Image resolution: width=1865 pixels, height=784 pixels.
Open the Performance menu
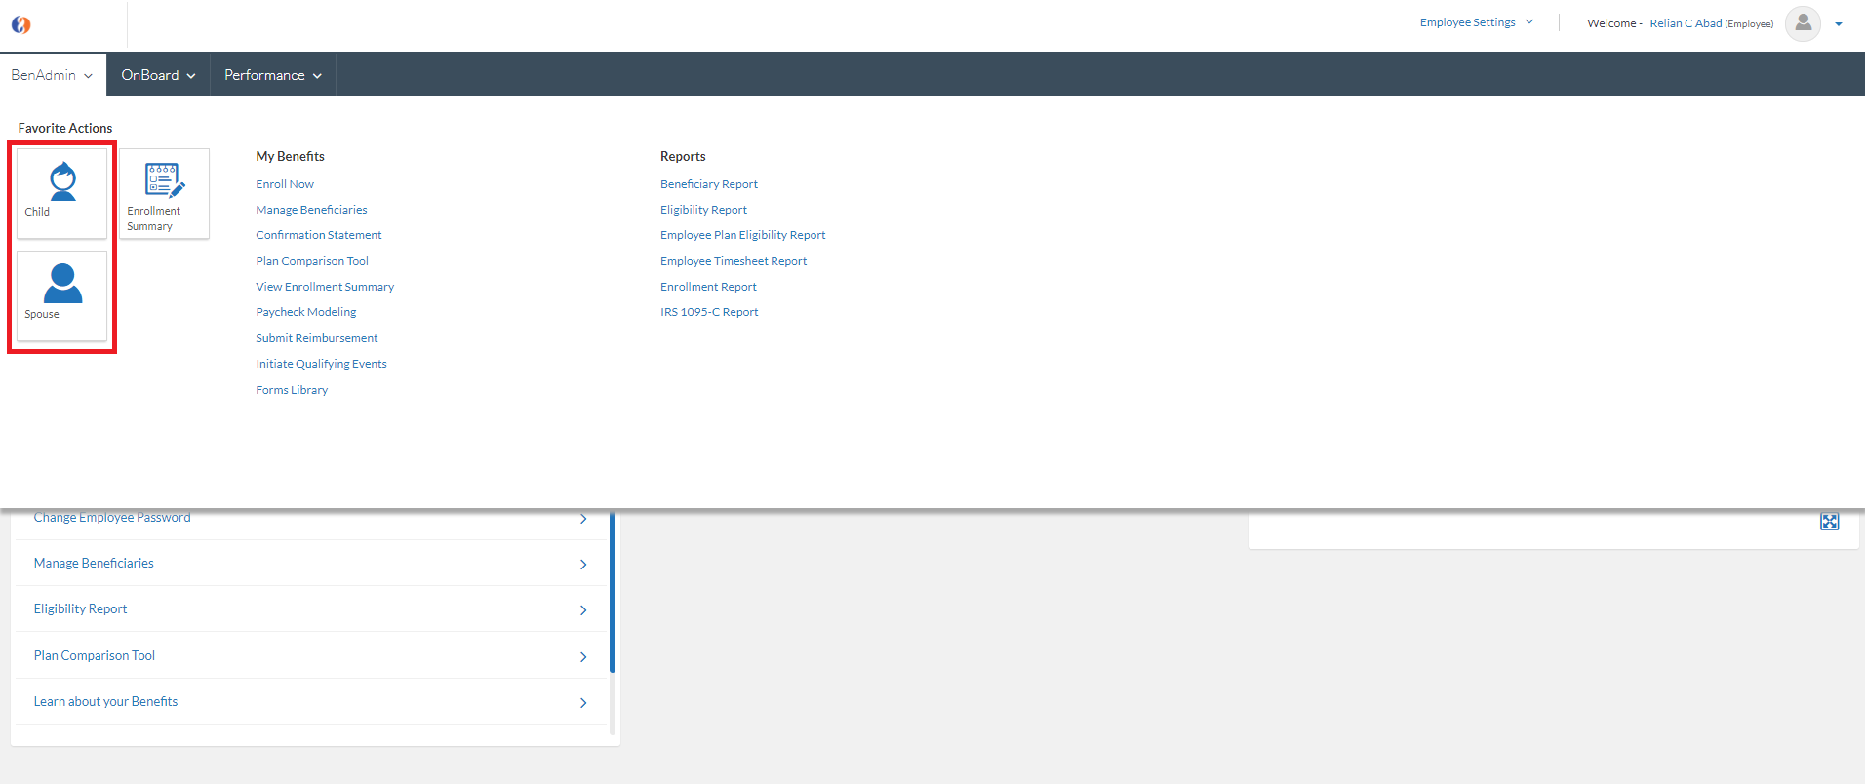pyautogui.click(x=272, y=75)
